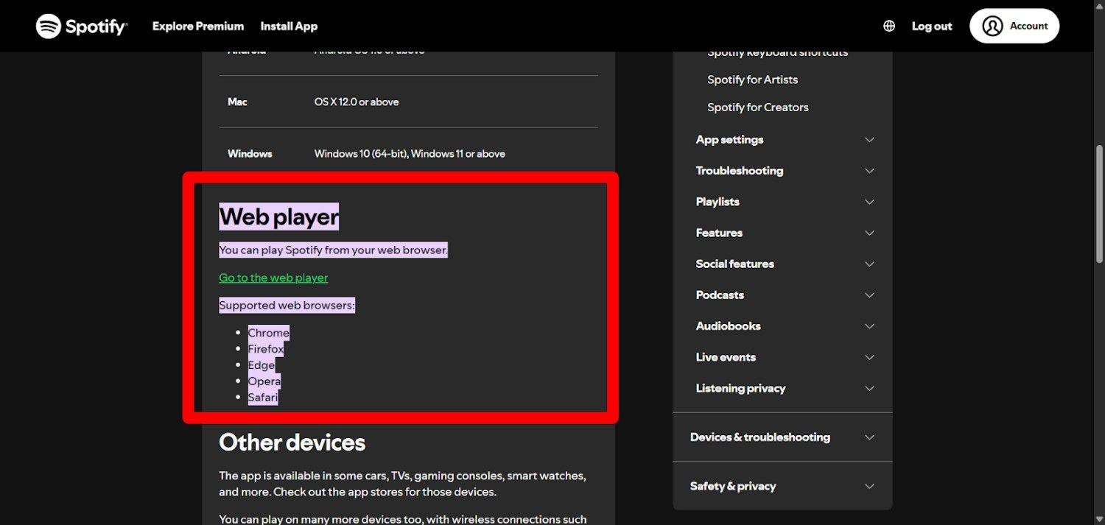Open Spotify for Artists

[x=752, y=80]
